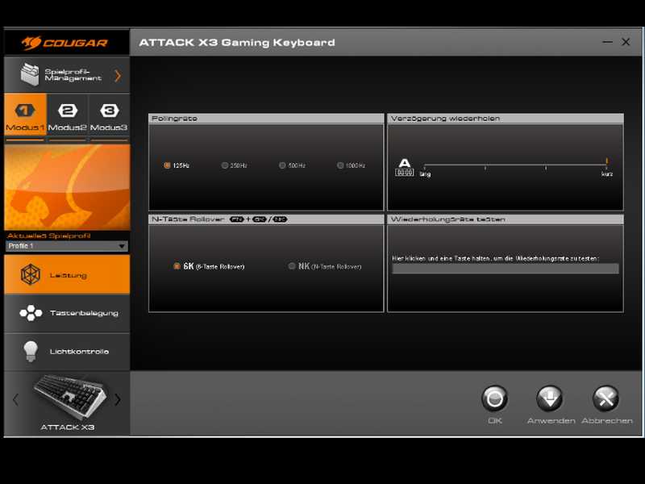Click the Anwenden download-arrow button
Viewport: 645px width, 484px height.
pyautogui.click(x=550, y=398)
